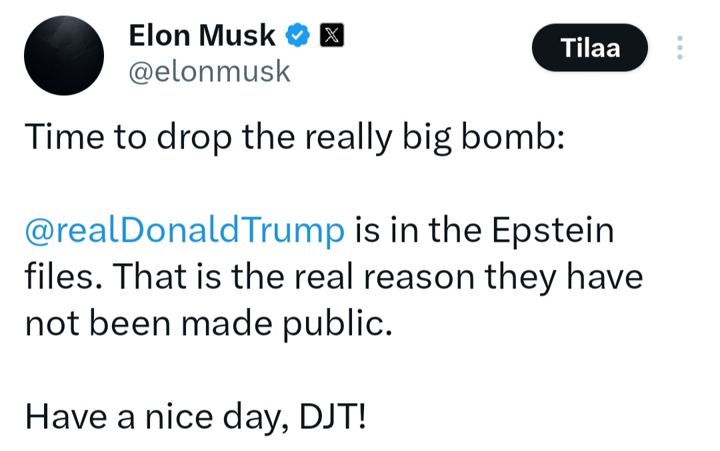Click the word 'Epstein' in the tweet

(x=553, y=230)
